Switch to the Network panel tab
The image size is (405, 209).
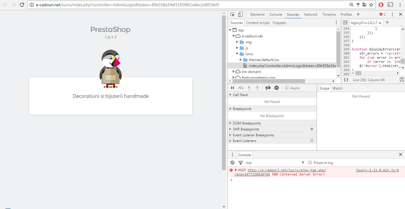(x=311, y=14)
